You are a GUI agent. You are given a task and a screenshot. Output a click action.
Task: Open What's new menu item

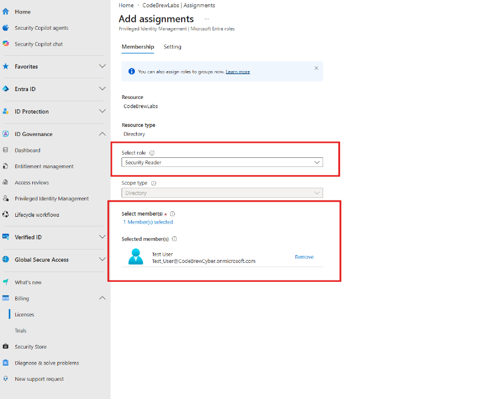coord(28,282)
